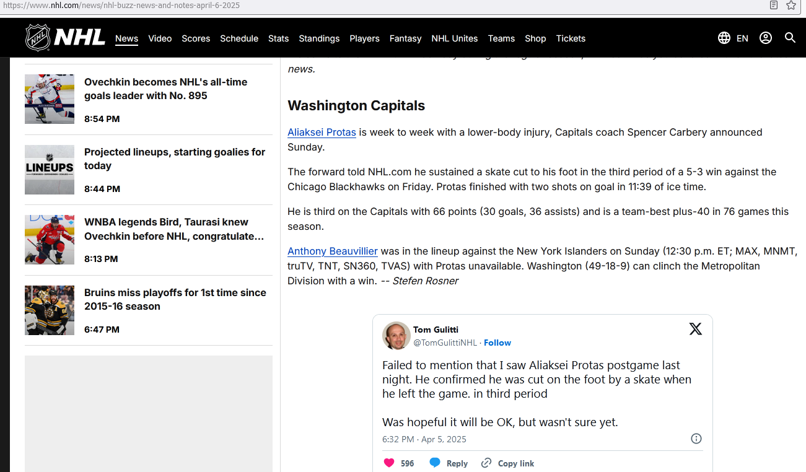Open the Teams menu

click(x=501, y=38)
